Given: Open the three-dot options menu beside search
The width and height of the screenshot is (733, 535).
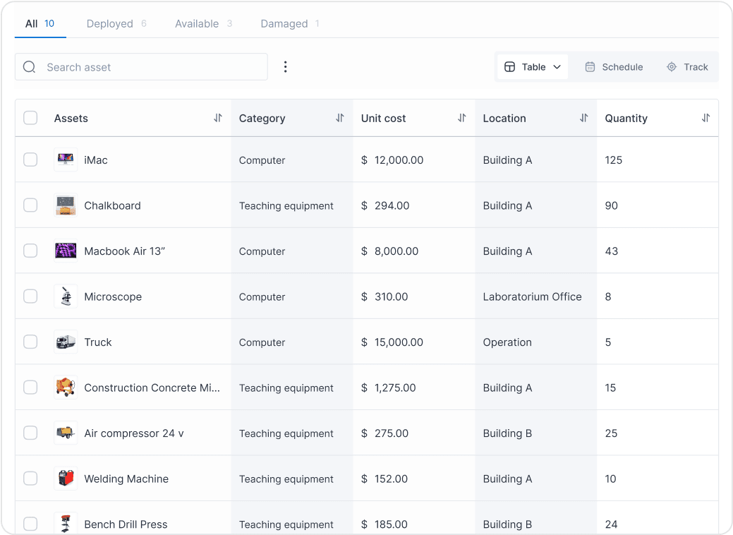Looking at the screenshot, I should pos(285,66).
